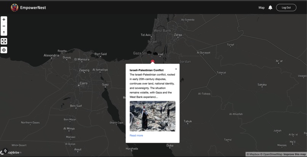Click the Jordan country label
This screenshot has width=307, height=157.
pos(185,62)
